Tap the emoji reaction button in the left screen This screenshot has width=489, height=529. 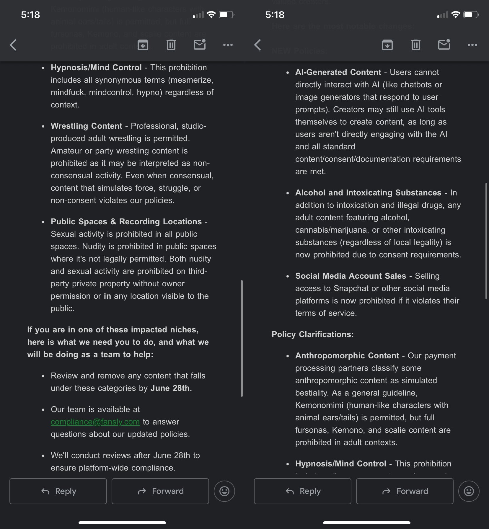224,491
